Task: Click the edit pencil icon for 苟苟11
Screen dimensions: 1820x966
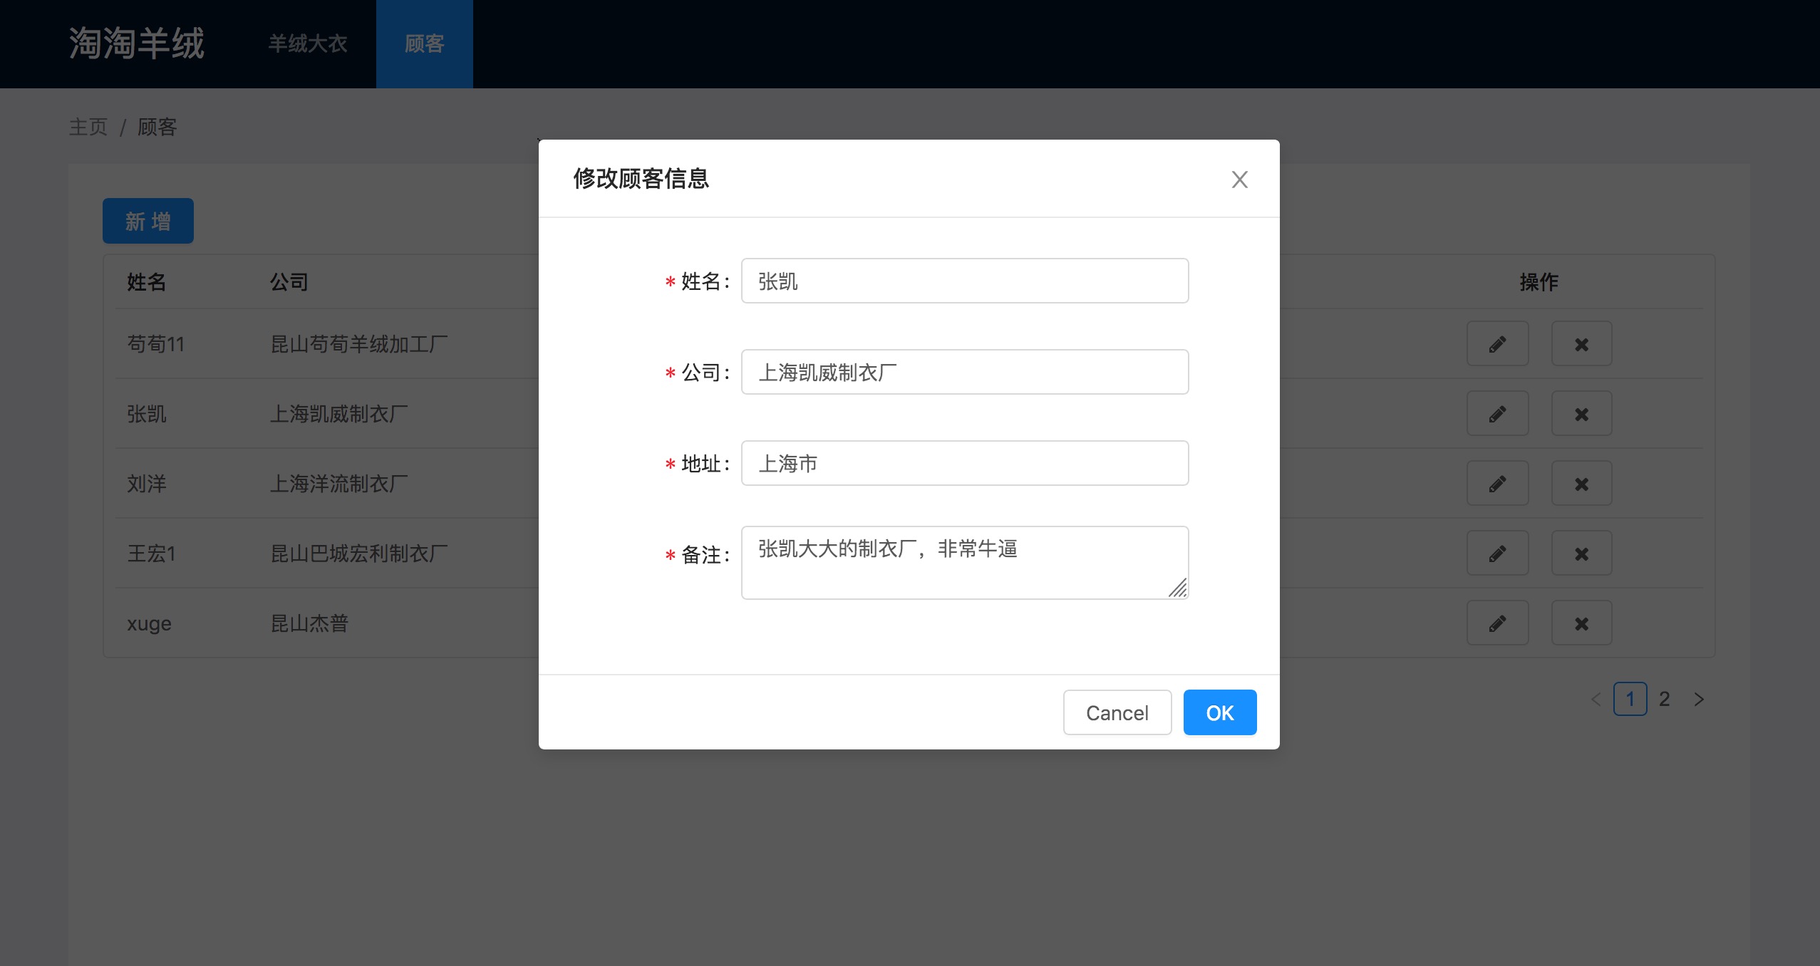Action: tap(1497, 344)
